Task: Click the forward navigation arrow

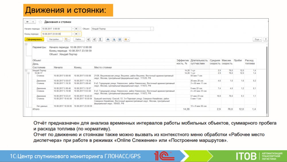Action: click(x=33, y=22)
